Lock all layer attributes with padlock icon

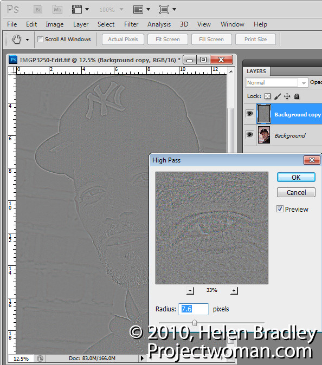pyautogui.click(x=297, y=96)
